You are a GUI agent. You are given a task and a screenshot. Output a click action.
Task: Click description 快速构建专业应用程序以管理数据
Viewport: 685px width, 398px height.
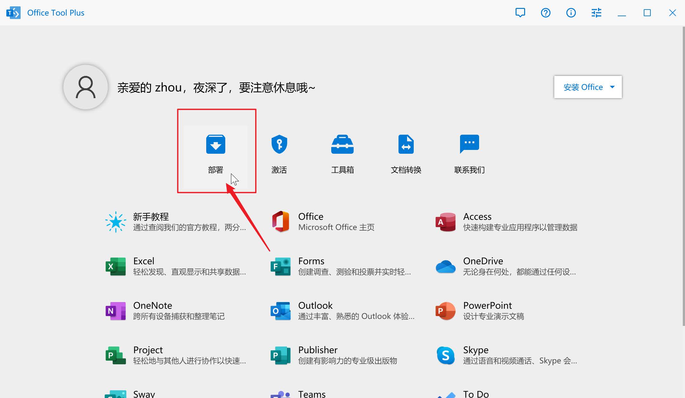click(520, 227)
